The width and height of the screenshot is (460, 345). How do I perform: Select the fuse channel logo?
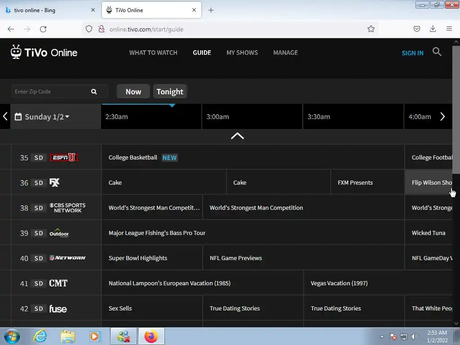pyautogui.click(x=58, y=309)
